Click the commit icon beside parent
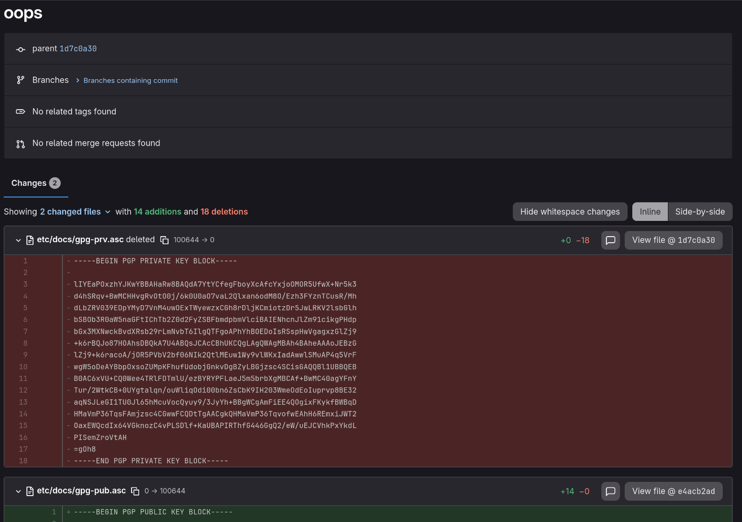 tap(20, 49)
